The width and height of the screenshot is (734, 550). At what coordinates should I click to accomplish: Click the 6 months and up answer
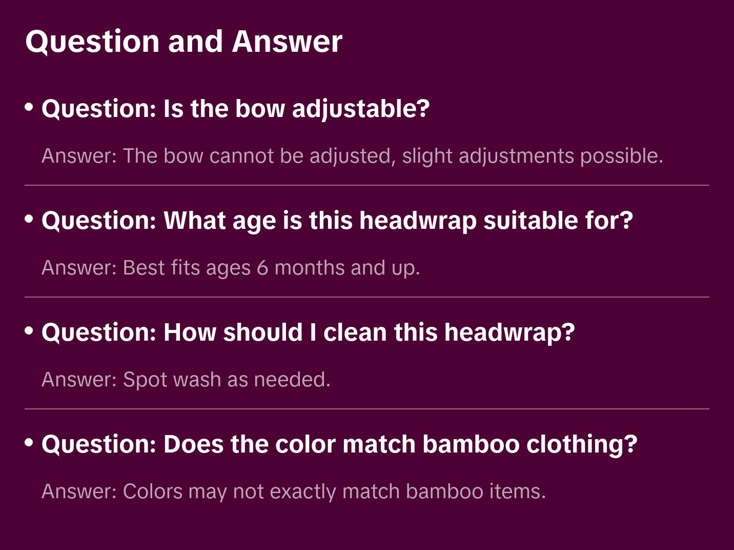coord(231,268)
